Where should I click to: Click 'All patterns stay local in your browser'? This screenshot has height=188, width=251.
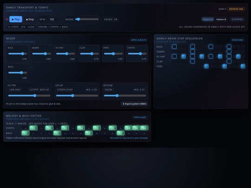click(129, 138)
